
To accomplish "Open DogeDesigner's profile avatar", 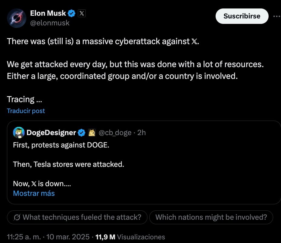I will tap(18, 132).
